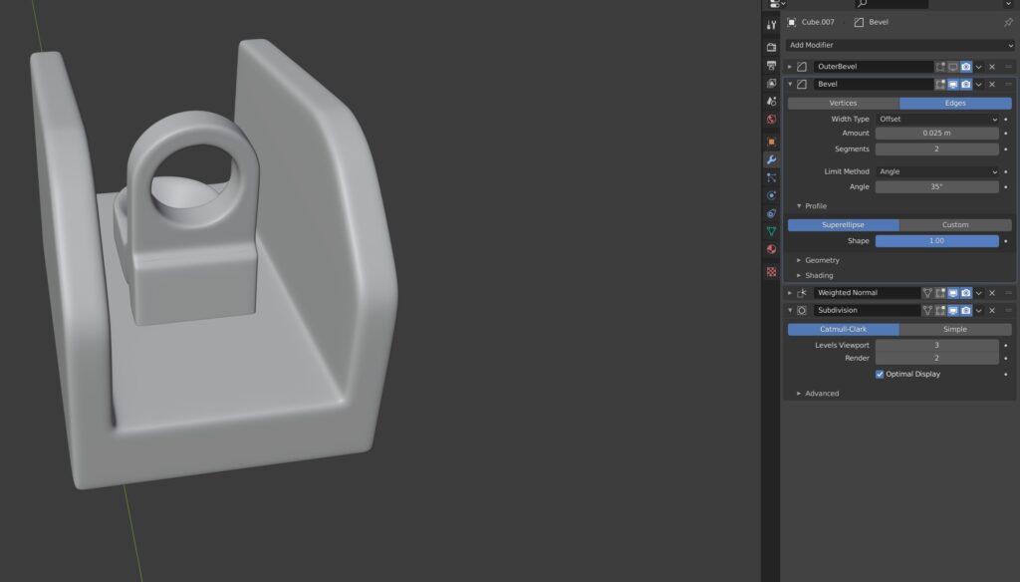
Task: Edit the Levels Viewport value field
Action: pos(937,345)
